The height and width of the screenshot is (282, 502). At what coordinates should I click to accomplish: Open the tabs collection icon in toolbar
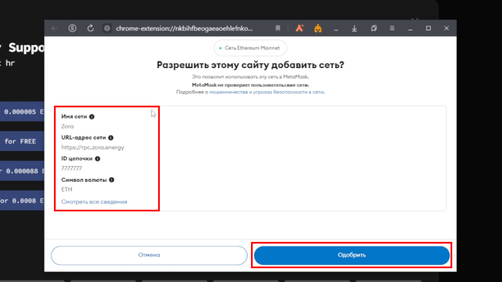[x=374, y=28]
